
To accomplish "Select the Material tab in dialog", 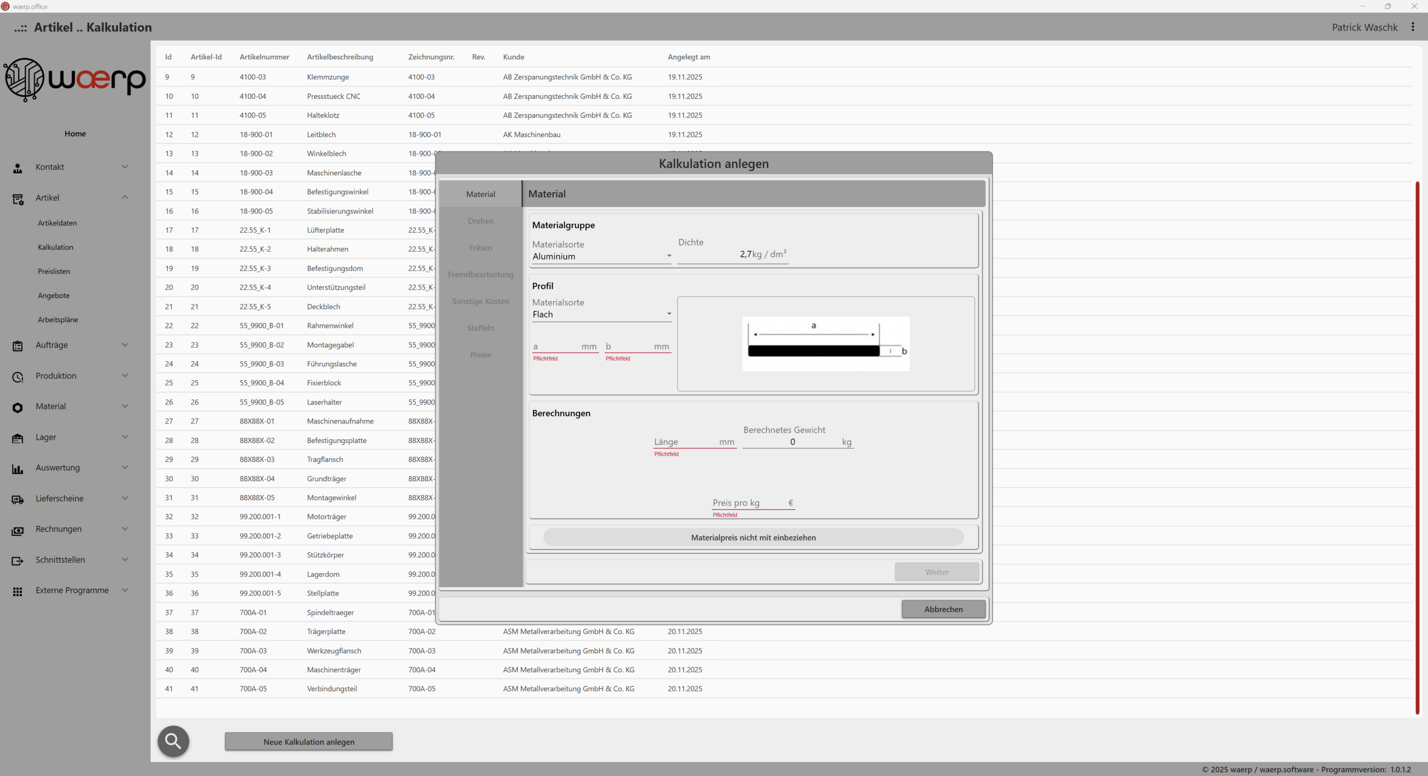I will click(480, 194).
